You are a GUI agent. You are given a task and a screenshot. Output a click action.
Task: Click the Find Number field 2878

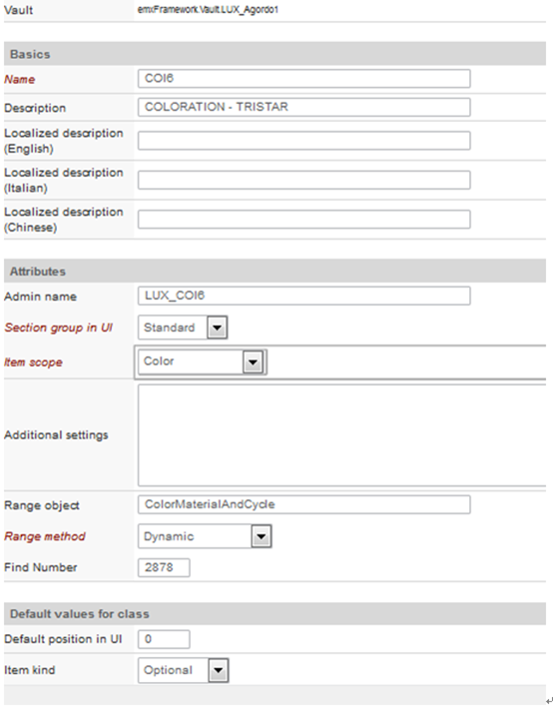pyautogui.click(x=164, y=567)
